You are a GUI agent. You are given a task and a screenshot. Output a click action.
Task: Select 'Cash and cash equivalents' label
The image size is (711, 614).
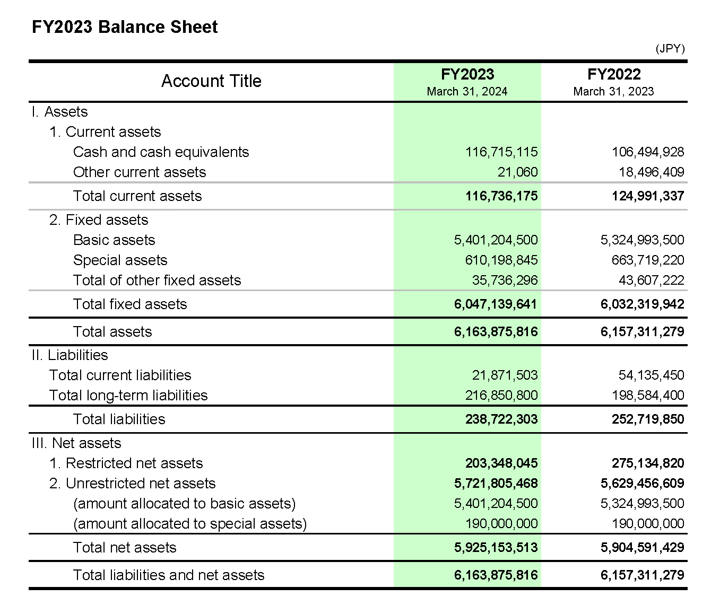pos(161,152)
